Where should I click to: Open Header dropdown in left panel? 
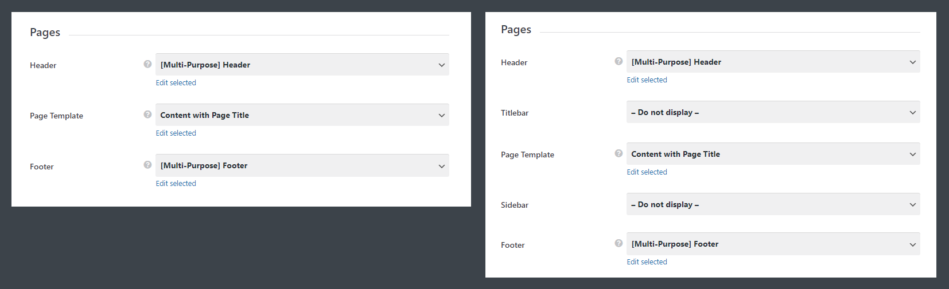coord(302,65)
